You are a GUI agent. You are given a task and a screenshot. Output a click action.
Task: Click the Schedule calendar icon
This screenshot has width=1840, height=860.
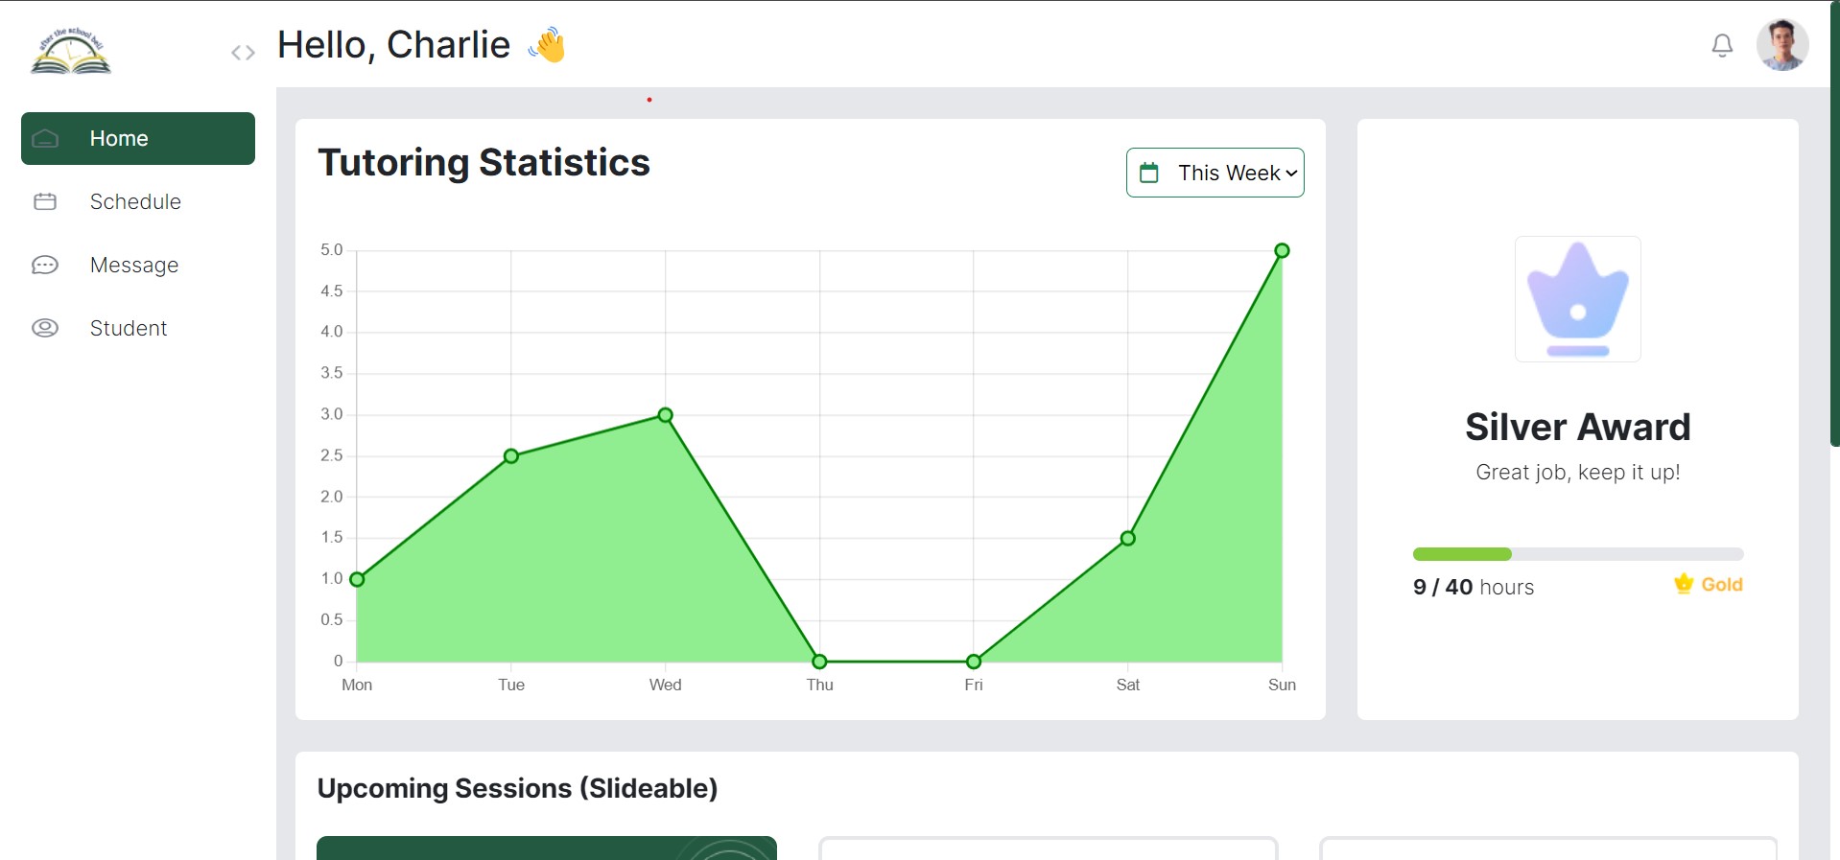pos(45,201)
